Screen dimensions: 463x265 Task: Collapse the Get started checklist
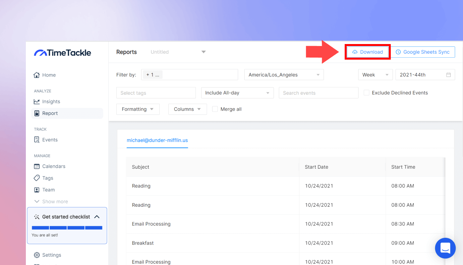(97, 217)
